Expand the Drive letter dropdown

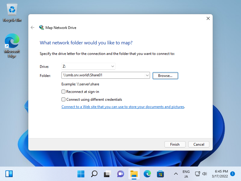point(112,66)
